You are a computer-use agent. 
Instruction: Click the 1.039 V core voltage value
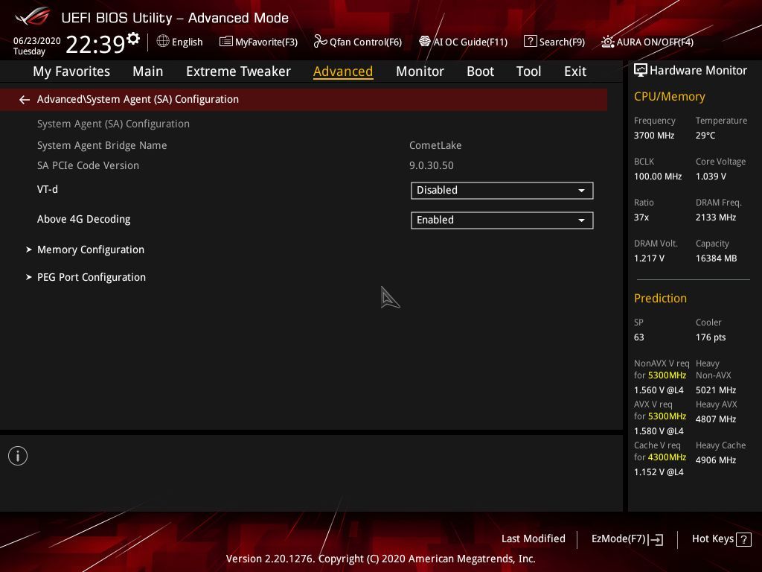tap(711, 177)
